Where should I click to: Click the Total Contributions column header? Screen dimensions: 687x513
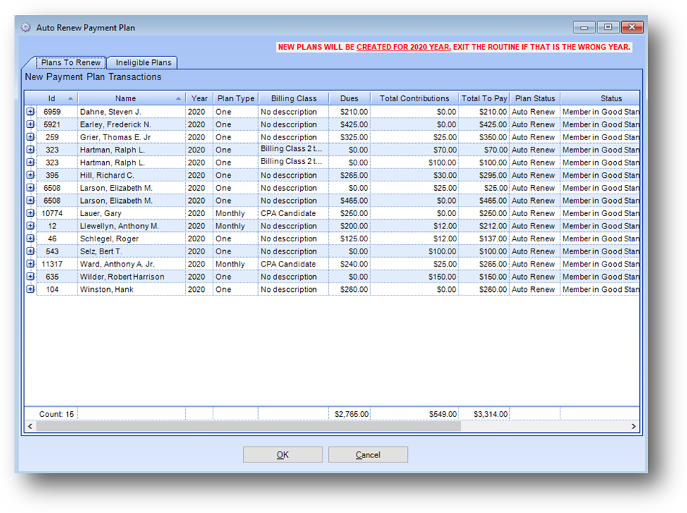(414, 98)
